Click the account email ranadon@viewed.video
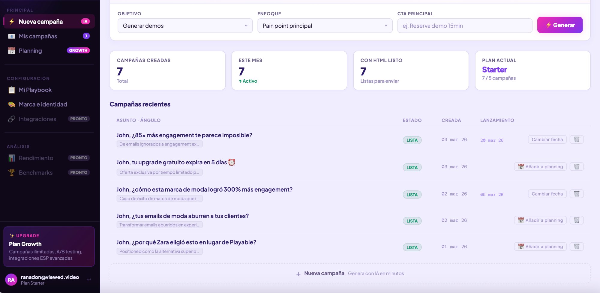 pyautogui.click(x=50, y=277)
